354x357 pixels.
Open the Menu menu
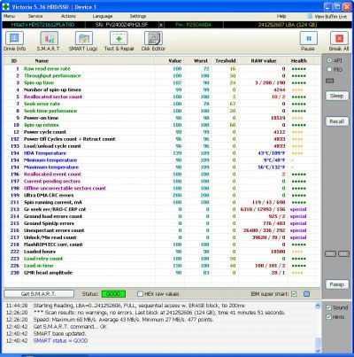(x=9, y=16)
